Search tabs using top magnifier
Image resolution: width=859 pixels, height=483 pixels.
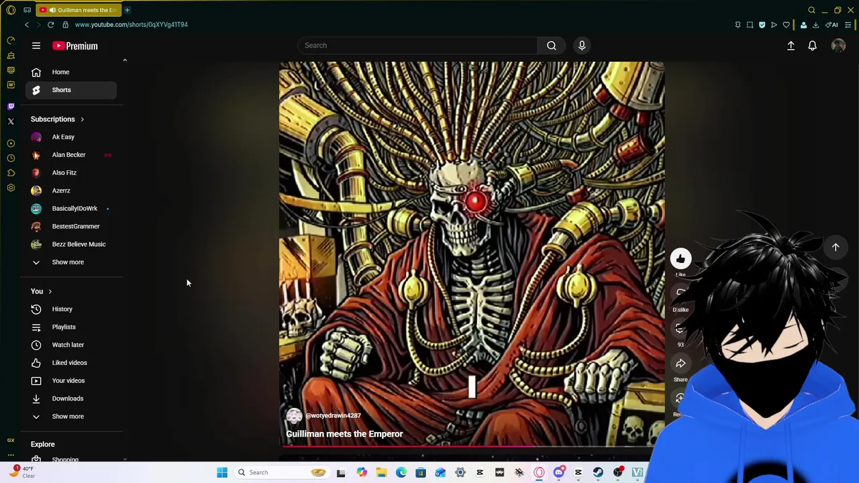pyautogui.click(x=811, y=10)
